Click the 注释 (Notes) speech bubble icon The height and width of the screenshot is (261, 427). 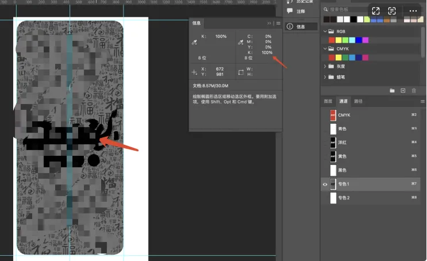(290, 11)
